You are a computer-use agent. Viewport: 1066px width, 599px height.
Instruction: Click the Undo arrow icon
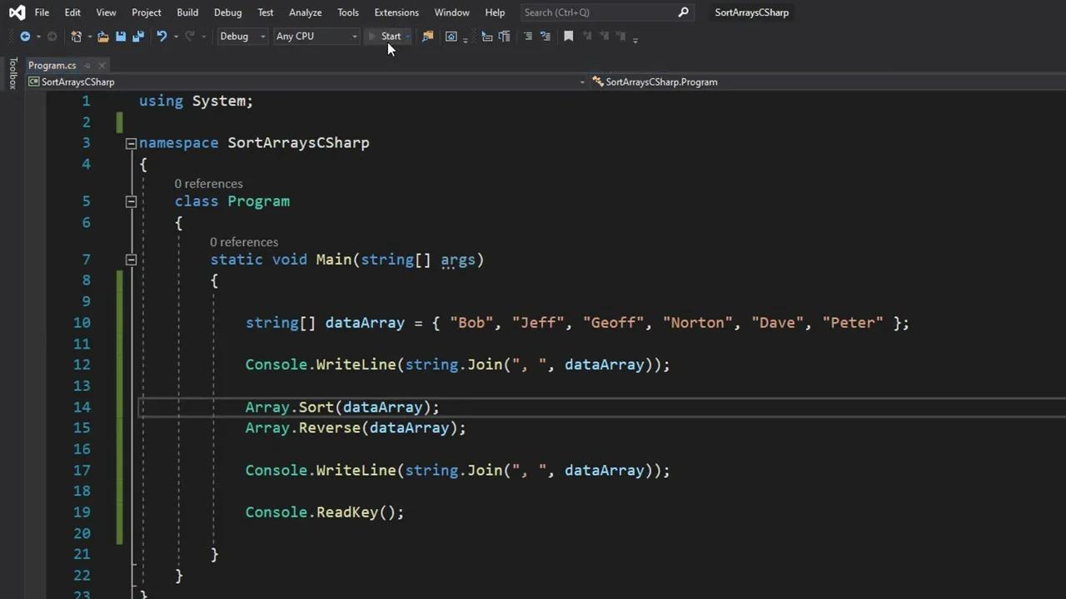162,37
